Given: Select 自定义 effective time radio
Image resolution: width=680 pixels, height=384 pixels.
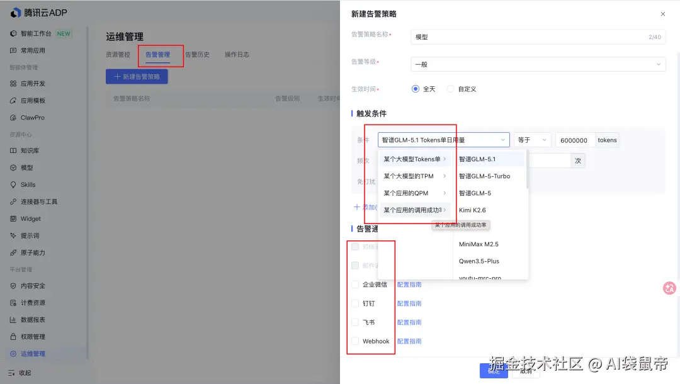Looking at the screenshot, I should pos(451,89).
